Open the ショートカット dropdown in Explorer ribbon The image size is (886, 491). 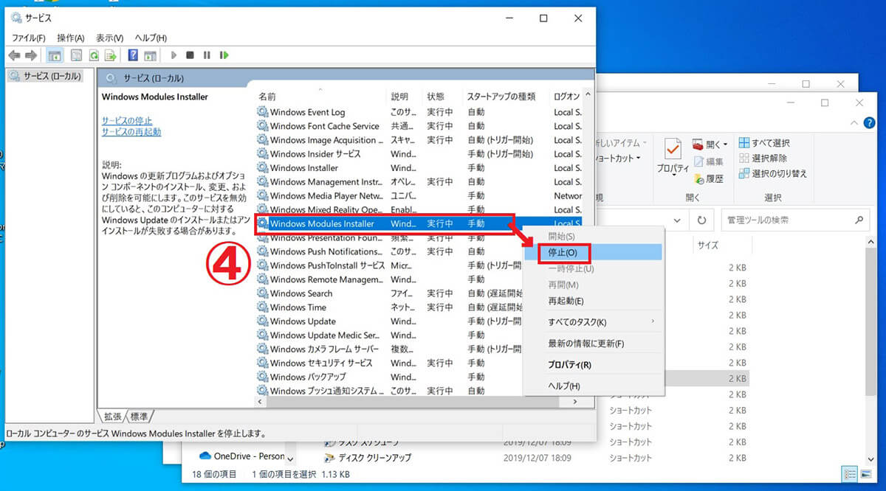tap(638, 159)
